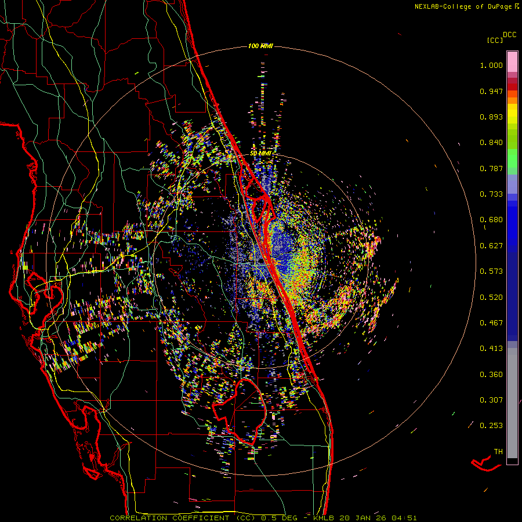Click the 0.573 color scale value
The image size is (522, 522).
click(491, 271)
